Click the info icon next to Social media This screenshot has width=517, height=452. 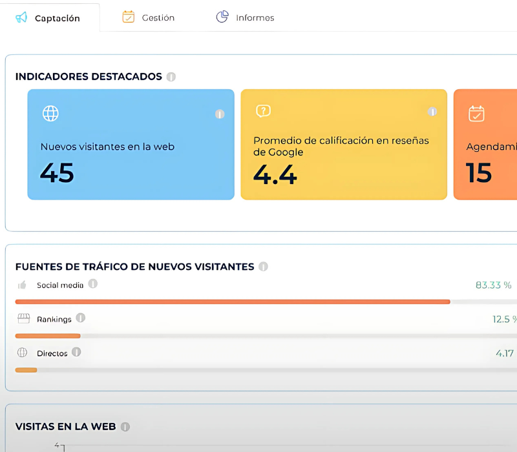[92, 284]
